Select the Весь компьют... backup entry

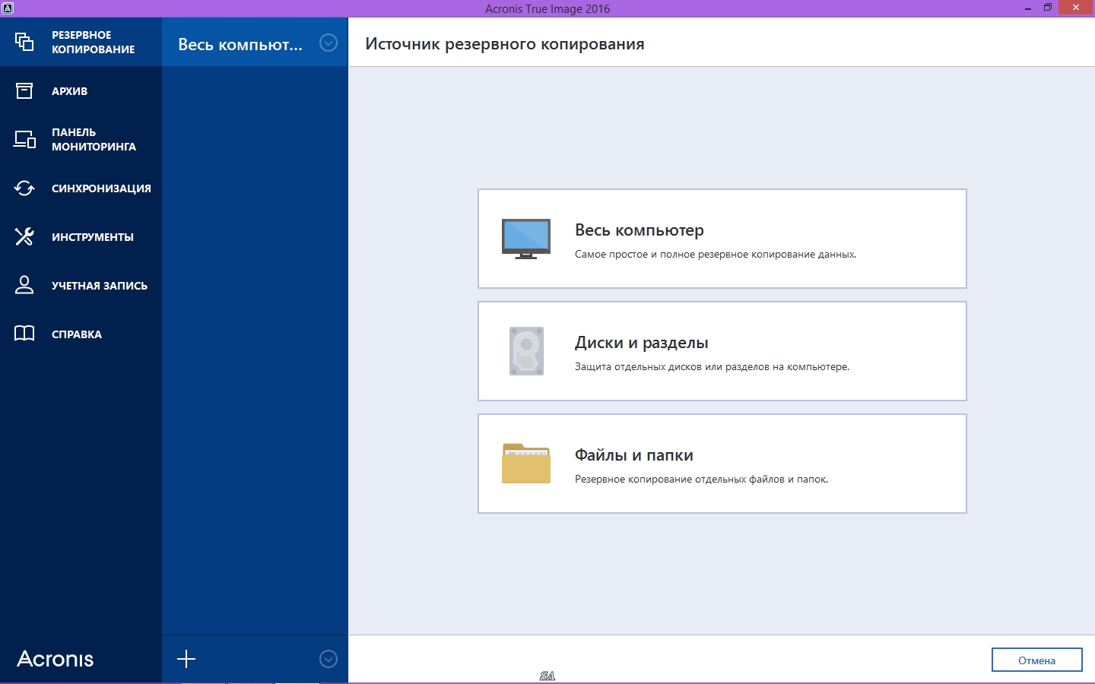point(255,43)
